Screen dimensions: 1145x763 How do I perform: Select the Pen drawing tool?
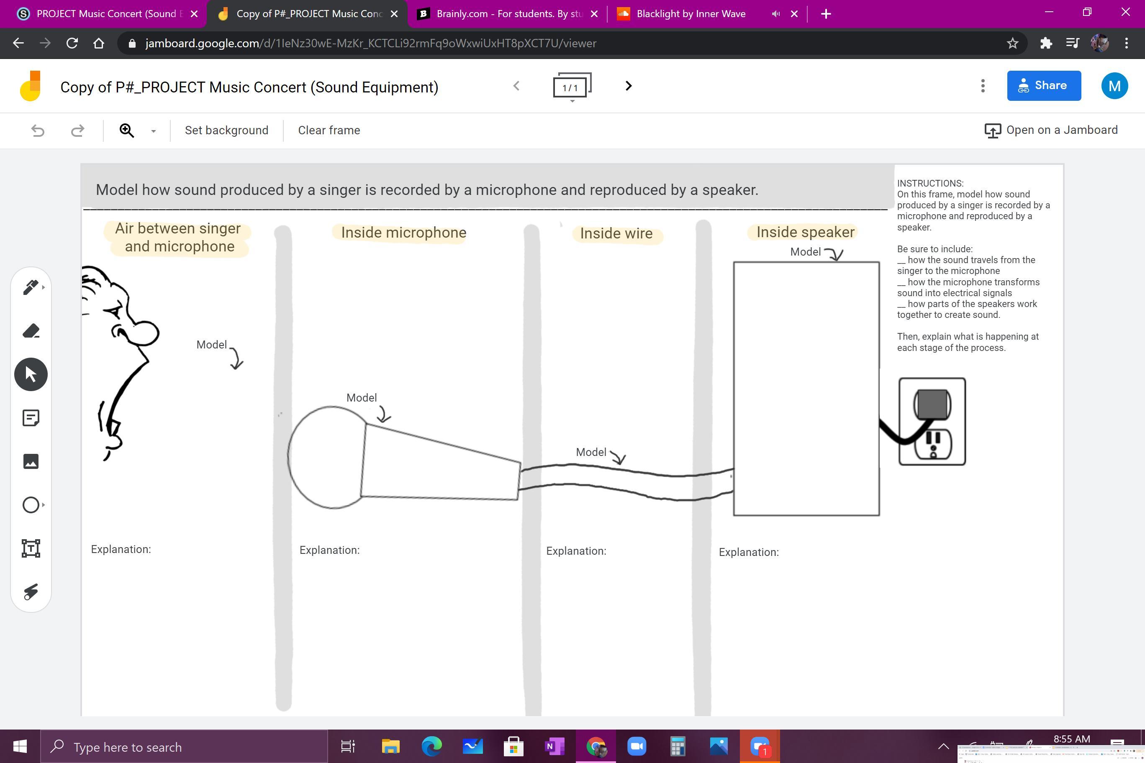click(x=30, y=287)
